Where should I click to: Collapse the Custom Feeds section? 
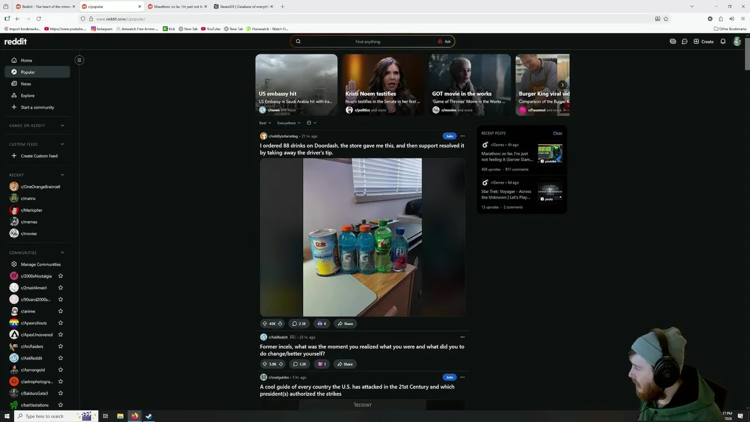tap(62, 144)
